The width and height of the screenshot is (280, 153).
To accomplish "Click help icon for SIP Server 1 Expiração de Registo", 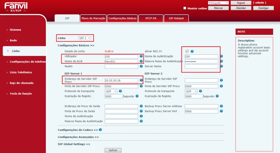I will (x=137, y=96).
